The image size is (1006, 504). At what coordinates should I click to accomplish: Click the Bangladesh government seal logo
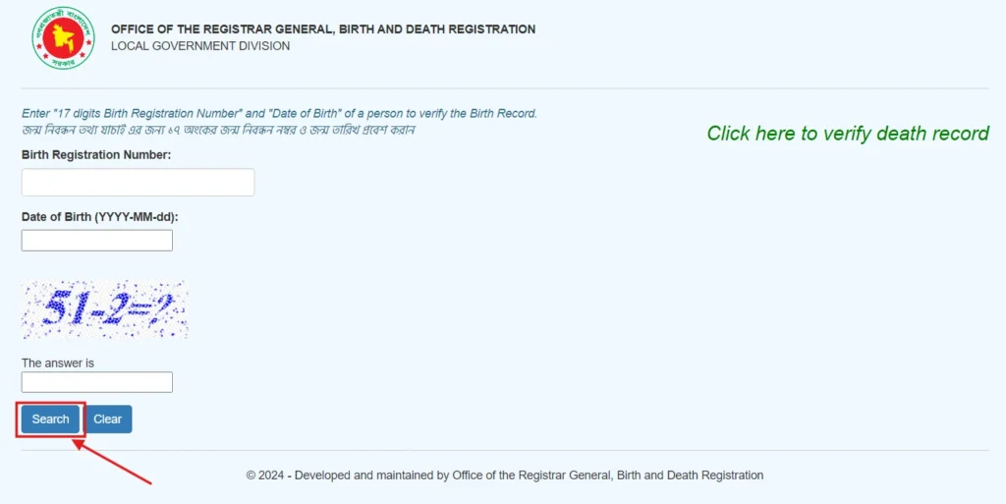[63, 37]
